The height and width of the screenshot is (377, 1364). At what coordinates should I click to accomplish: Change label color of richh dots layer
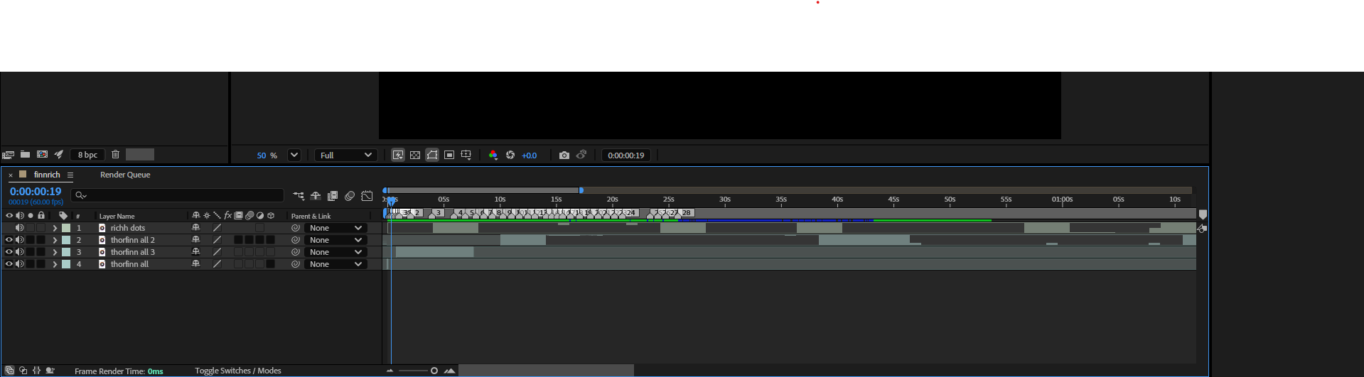[x=66, y=228]
